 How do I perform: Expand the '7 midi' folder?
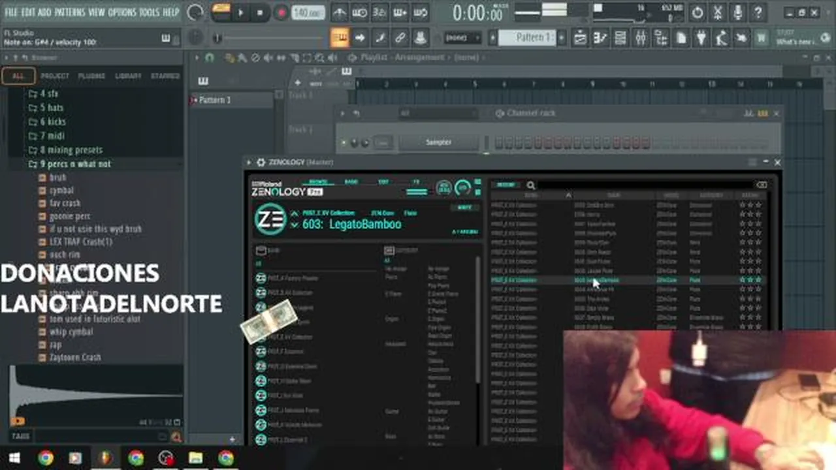[x=46, y=136]
